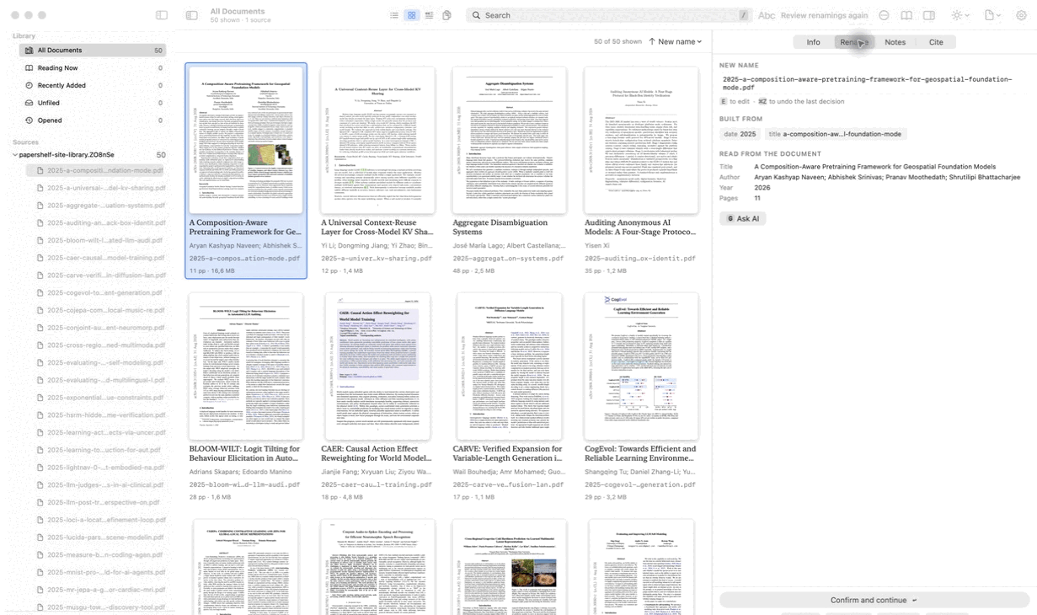
Task: Switch to detailed list view icon
Action: (429, 15)
